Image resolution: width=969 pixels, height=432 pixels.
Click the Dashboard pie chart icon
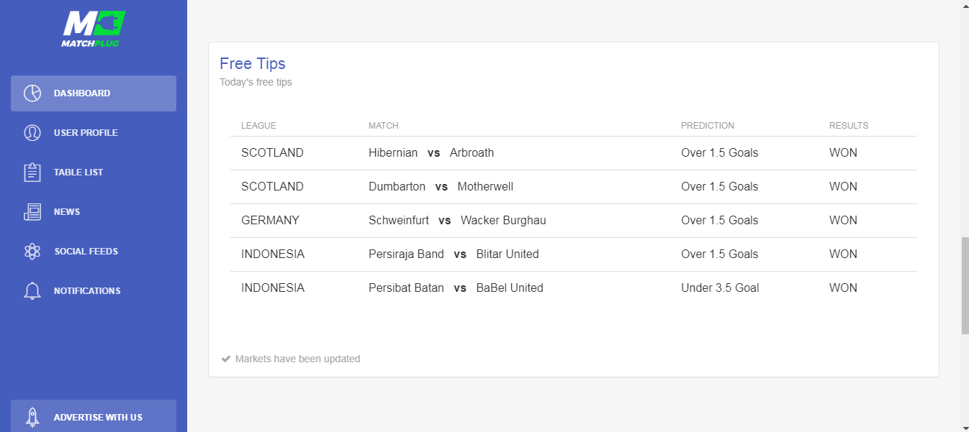click(x=32, y=93)
